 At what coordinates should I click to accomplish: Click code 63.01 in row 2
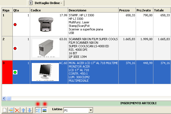point(63,39)
